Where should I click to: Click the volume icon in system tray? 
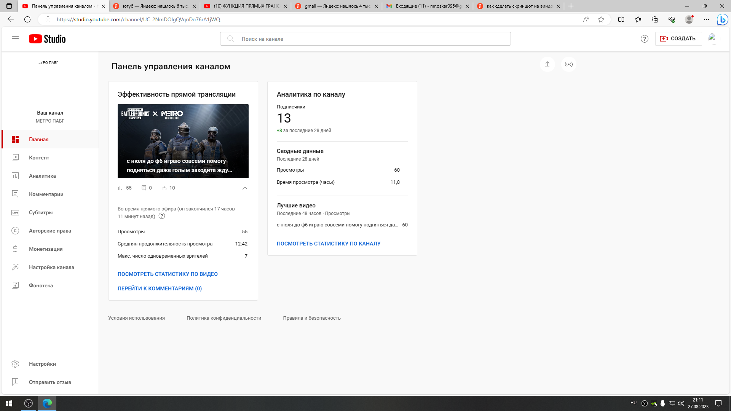pyautogui.click(x=681, y=403)
